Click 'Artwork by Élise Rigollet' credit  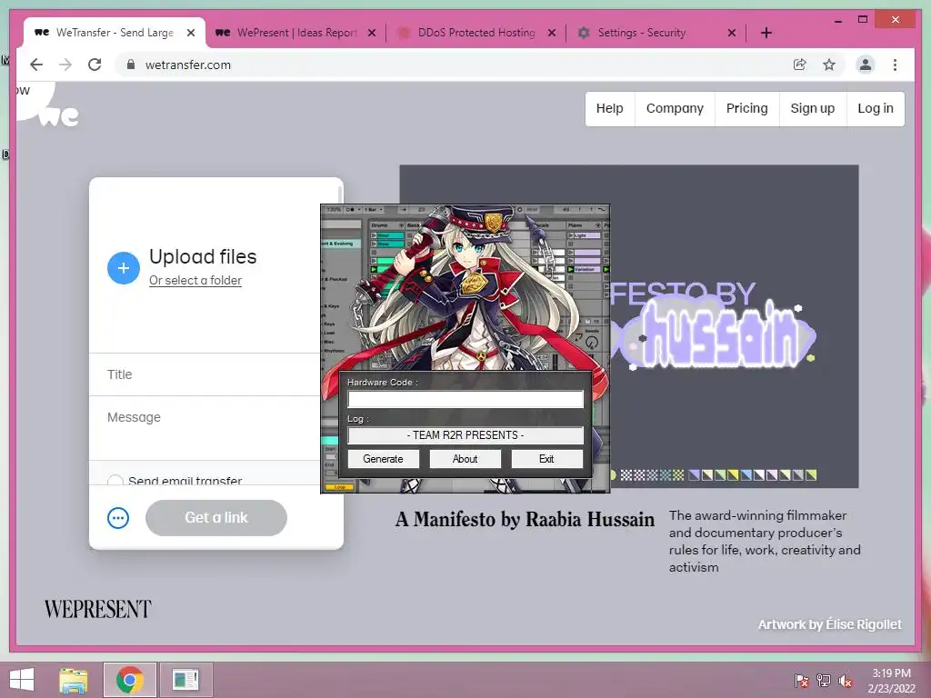tap(830, 624)
